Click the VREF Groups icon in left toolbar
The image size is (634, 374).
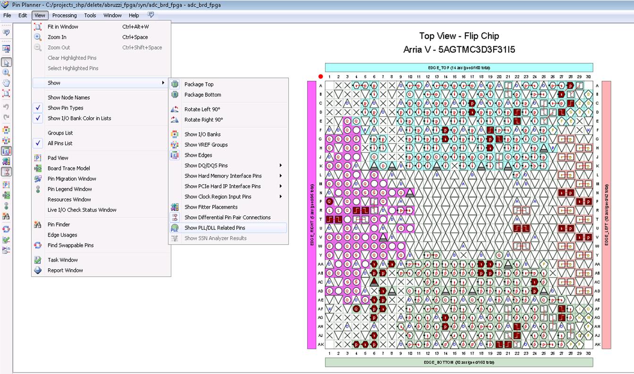coord(6,141)
